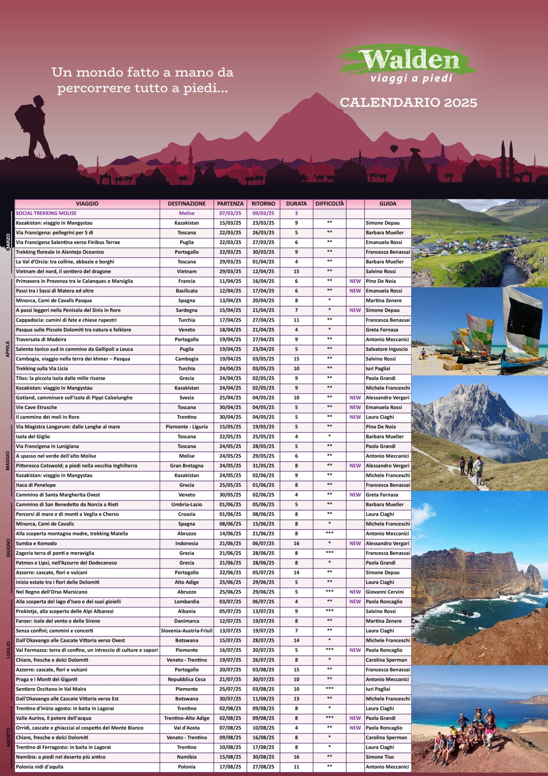
Task: Click the NEW badge beside Vie Cave Etrusche
Action: point(355,407)
